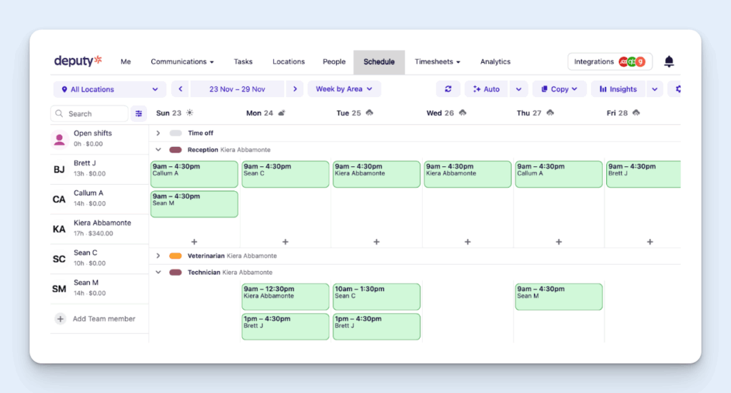Click the SM avatar for Sean M

click(x=59, y=289)
